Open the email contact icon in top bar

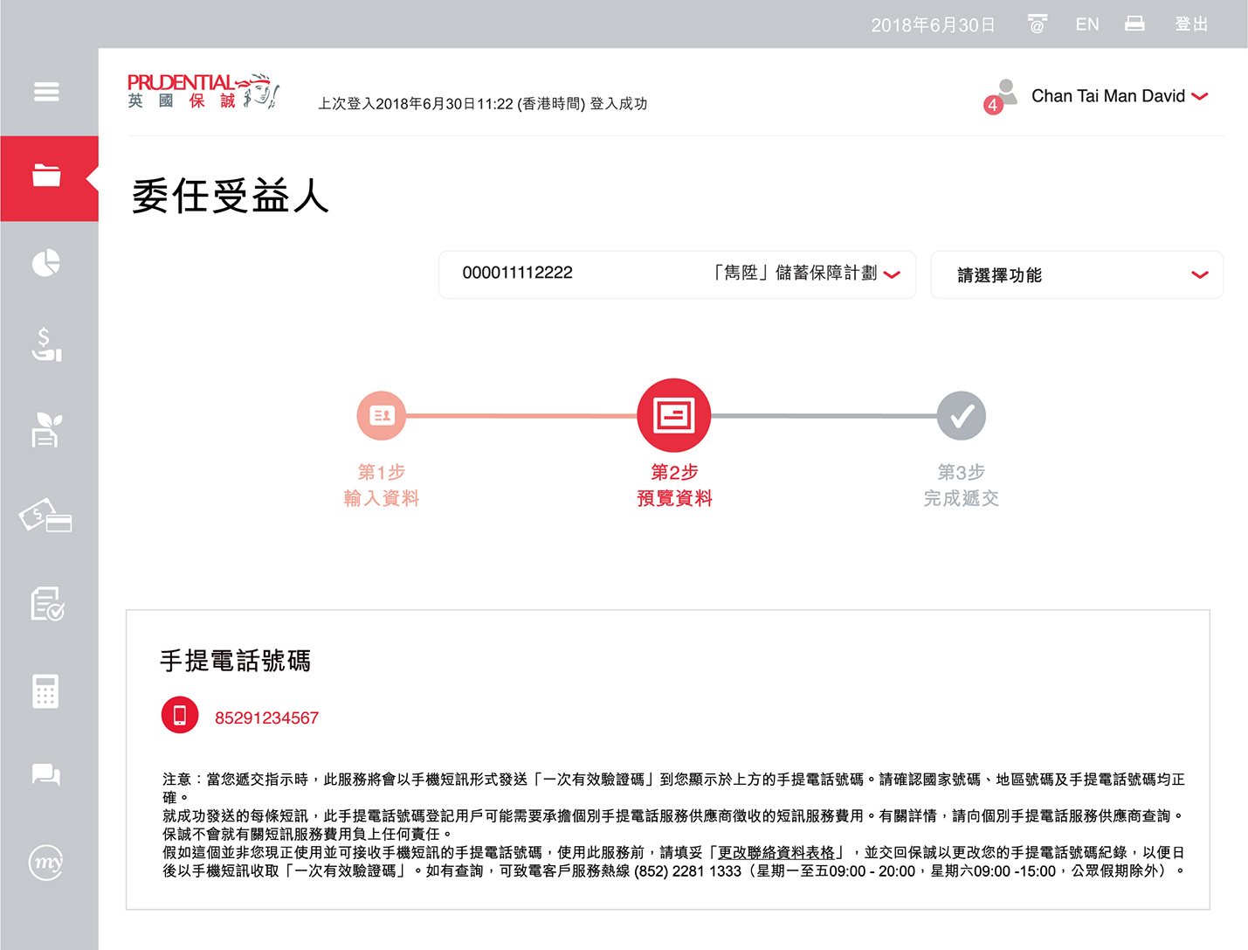click(x=1037, y=24)
